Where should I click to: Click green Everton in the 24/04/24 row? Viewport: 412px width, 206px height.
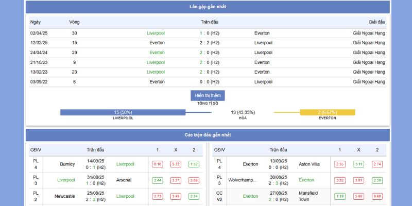coord(157,53)
